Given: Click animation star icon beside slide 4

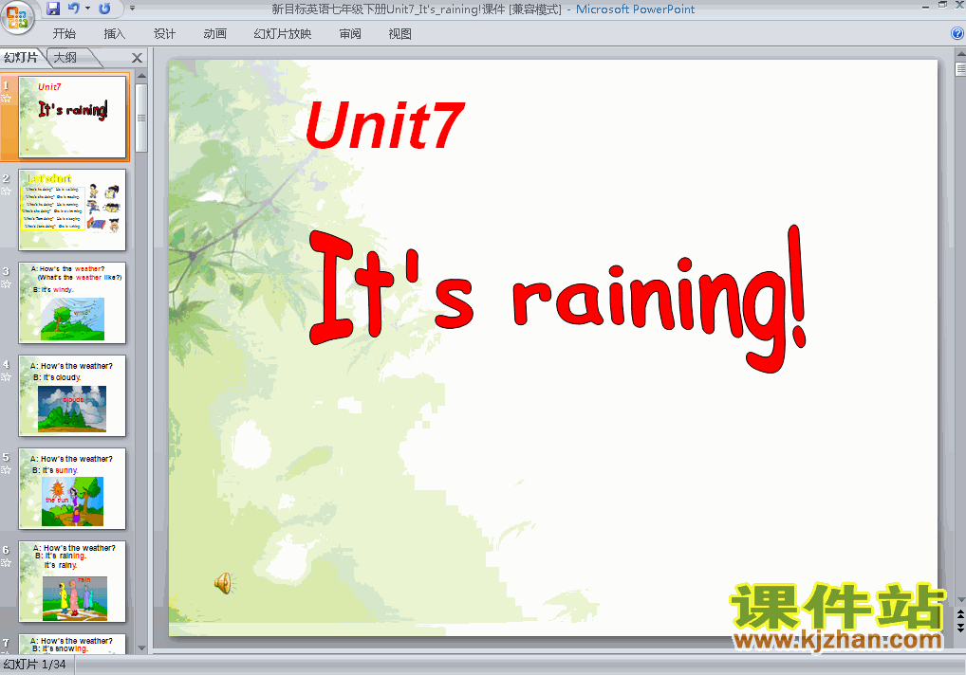Looking at the screenshot, I should coord(6,377).
